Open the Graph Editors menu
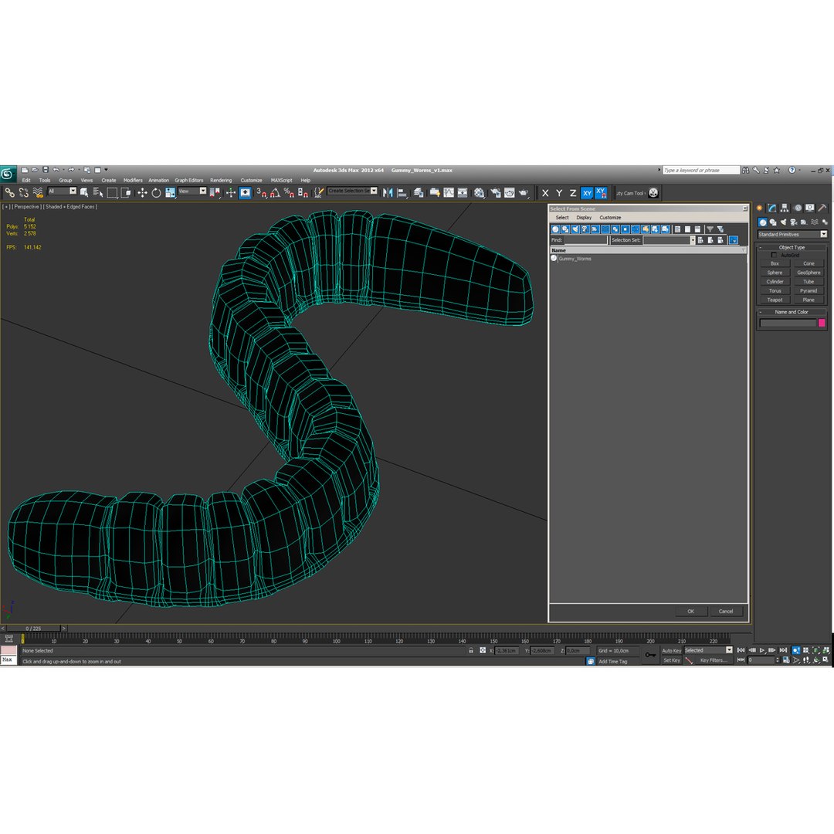 (189, 180)
